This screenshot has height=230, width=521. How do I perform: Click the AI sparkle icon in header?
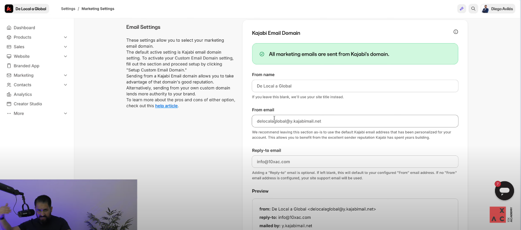tap(462, 8)
